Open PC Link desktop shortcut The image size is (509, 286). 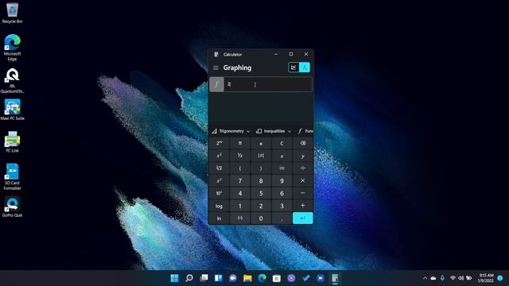pos(12,141)
